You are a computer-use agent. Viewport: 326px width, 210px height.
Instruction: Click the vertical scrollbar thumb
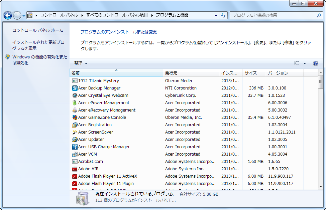[320, 82]
